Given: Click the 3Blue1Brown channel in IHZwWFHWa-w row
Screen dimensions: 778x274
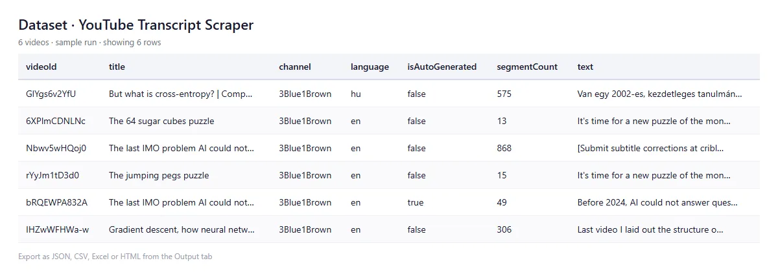Looking at the screenshot, I should point(305,229).
